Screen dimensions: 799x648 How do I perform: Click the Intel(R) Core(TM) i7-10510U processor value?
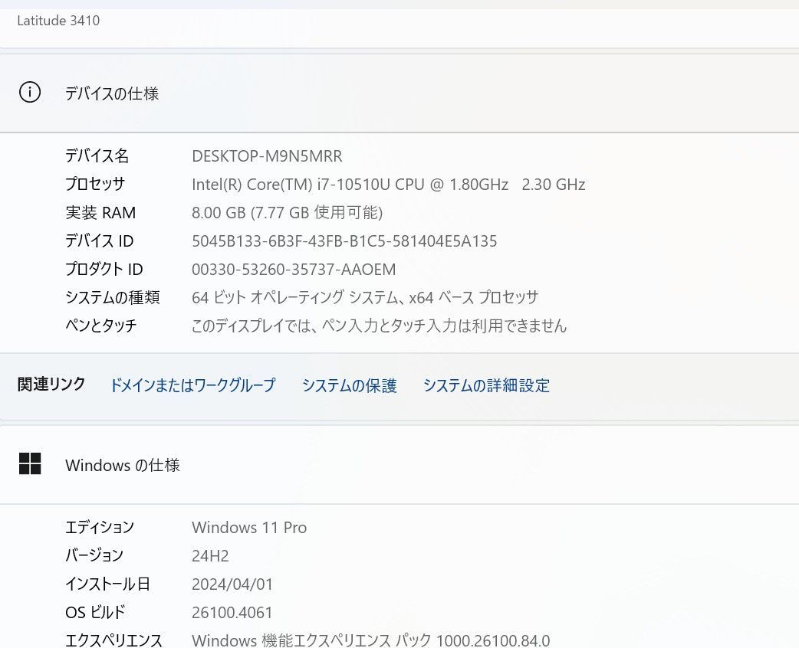click(388, 185)
